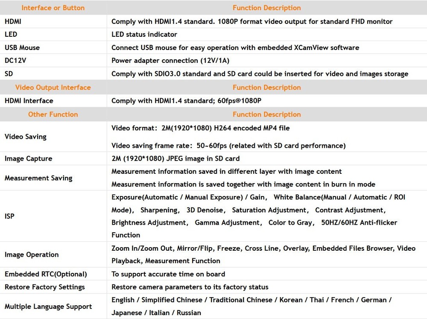Select 'Restore camera parameters to its factory status'
This screenshot has width=427, height=319.
click(x=190, y=287)
